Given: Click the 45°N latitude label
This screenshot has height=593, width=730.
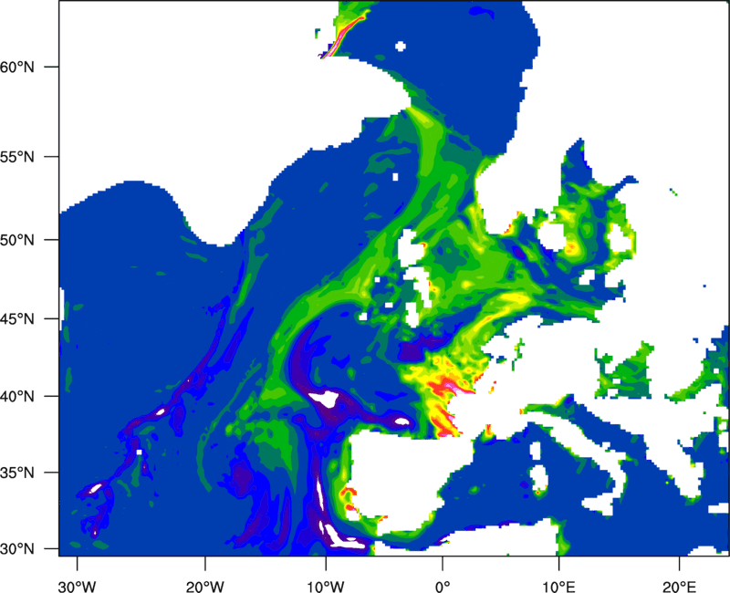Looking at the screenshot, I should [x=17, y=319].
